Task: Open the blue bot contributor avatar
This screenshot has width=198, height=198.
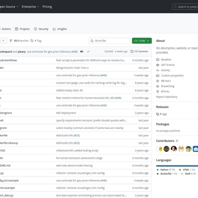Action: click(x=195, y=148)
